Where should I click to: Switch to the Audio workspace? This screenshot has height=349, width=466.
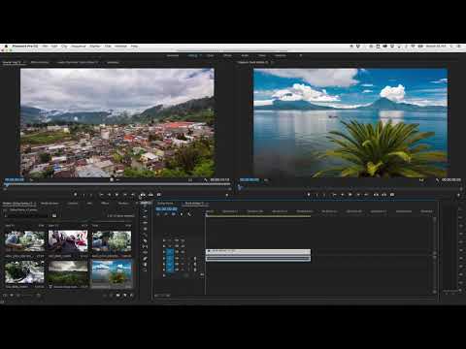click(245, 55)
